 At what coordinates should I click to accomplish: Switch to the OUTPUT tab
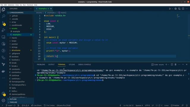pyautogui.click(x=51, y=64)
